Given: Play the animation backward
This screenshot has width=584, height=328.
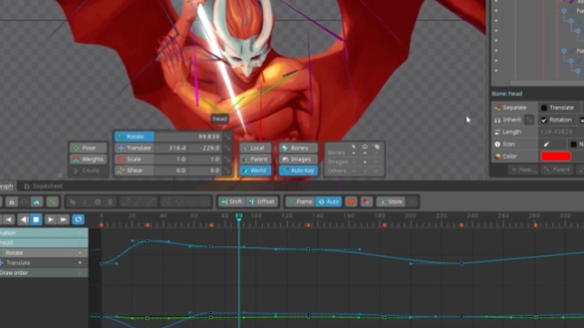Looking at the screenshot, I should (x=24, y=219).
